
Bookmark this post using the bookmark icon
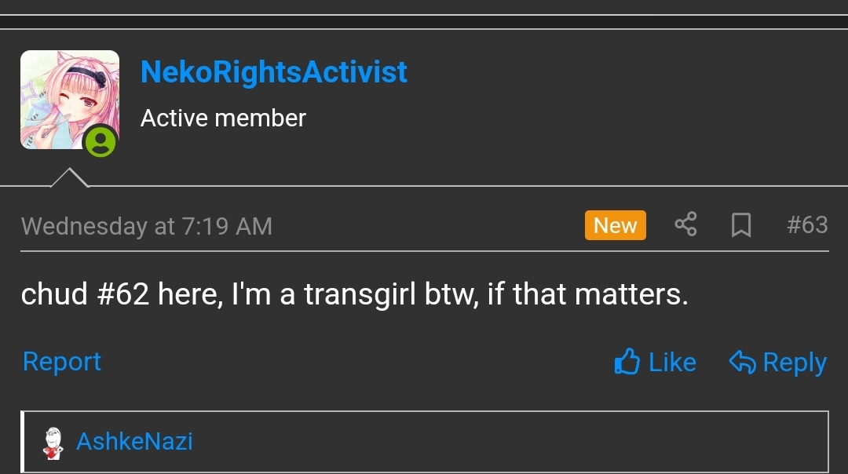[x=741, y=225]
